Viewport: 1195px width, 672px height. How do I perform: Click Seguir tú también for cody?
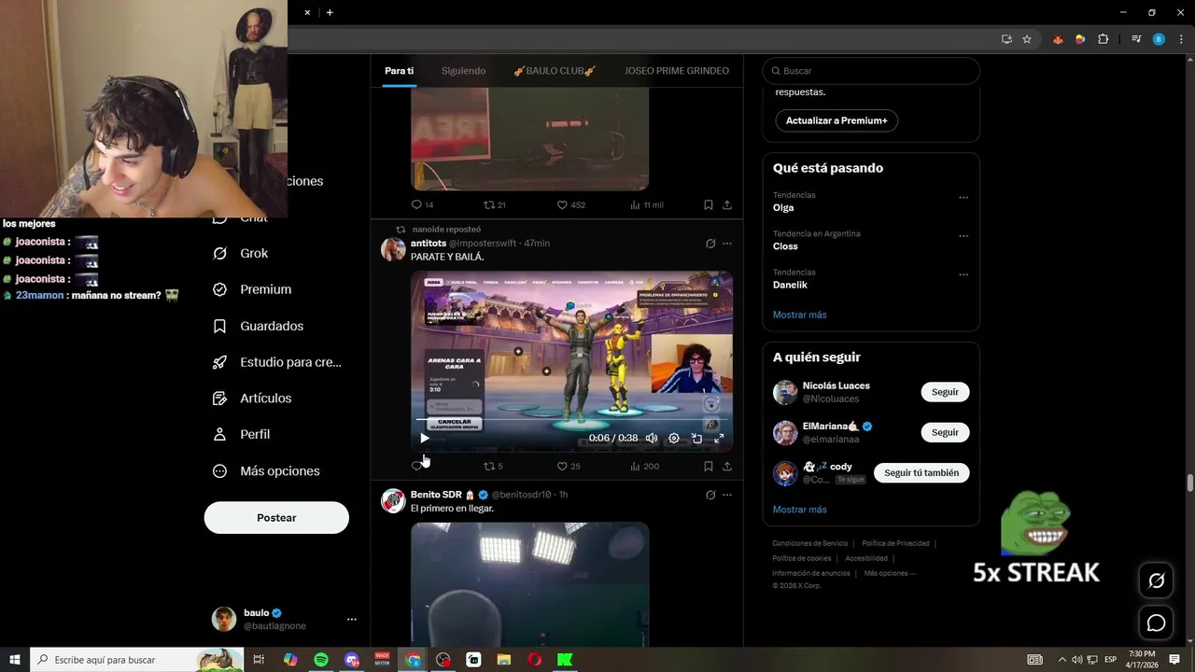(x=921, y=473)
